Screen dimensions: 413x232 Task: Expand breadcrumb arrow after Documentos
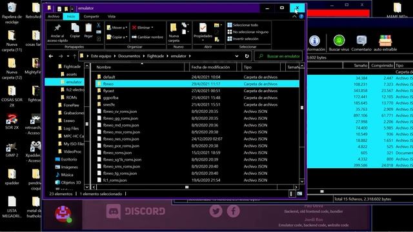click(144, 56)
